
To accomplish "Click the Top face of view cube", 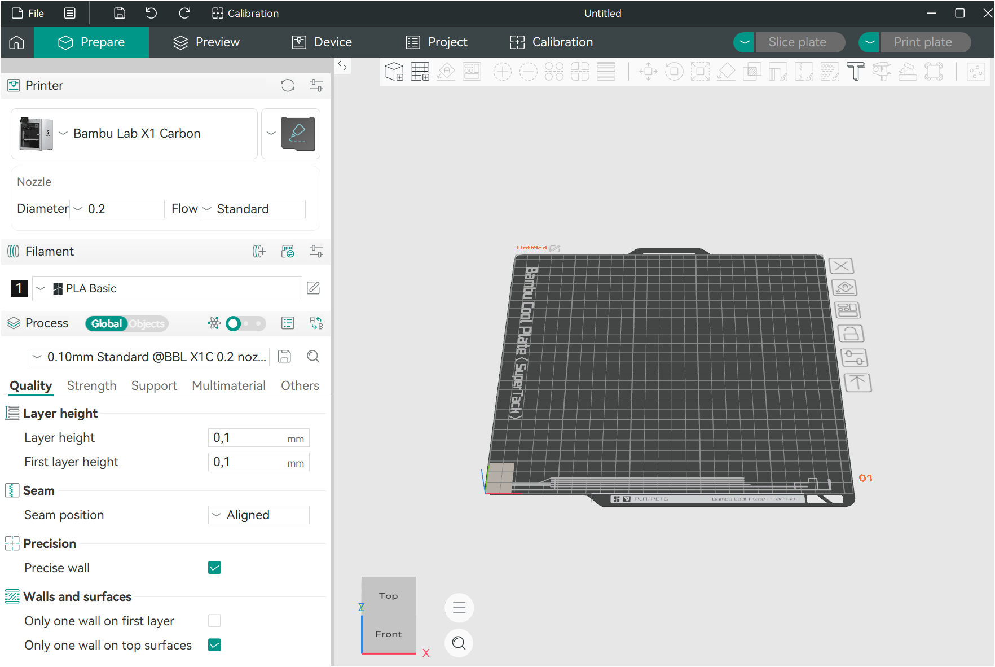I will pyautogui.click(x=389, y=596).
